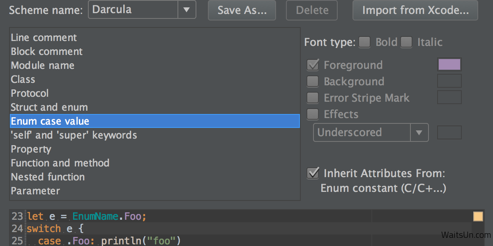Click the Delete scheme button
The image size is (493, 246).
pos(311,10)
